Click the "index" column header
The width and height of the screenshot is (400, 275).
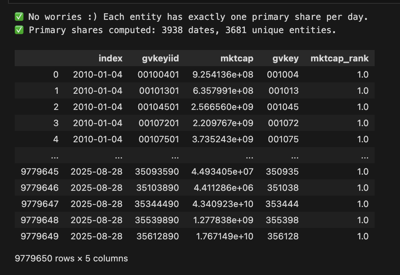(x=110, y=58)
